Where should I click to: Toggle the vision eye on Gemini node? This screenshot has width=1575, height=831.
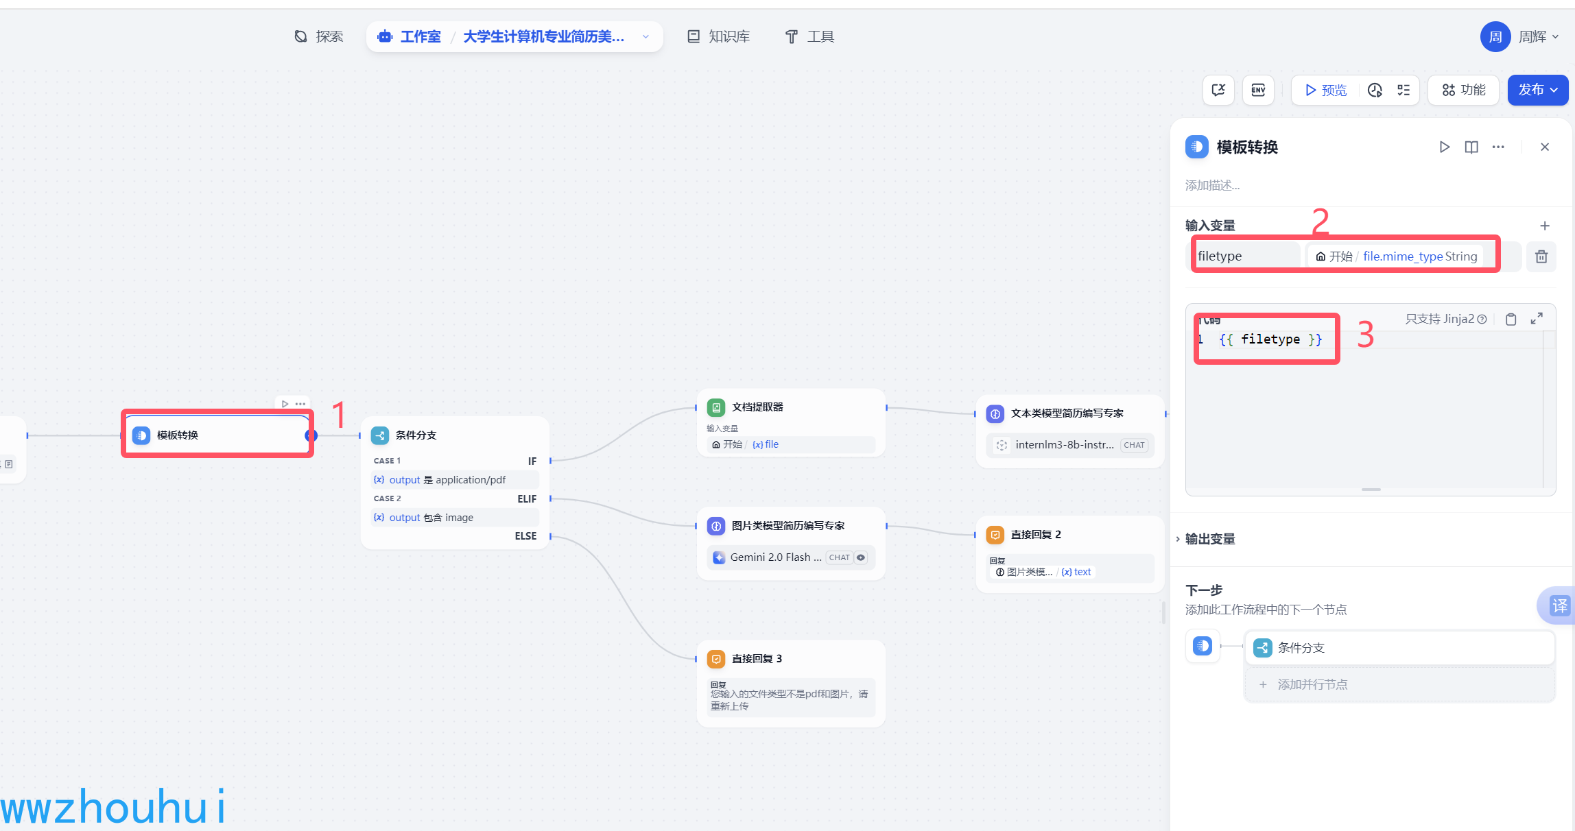(x=861, y=557)
